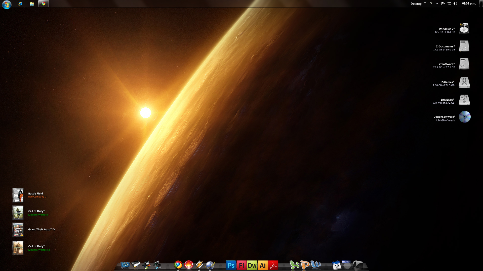Click the 'Grant Theft Auto® IV' label

(42, 229)
